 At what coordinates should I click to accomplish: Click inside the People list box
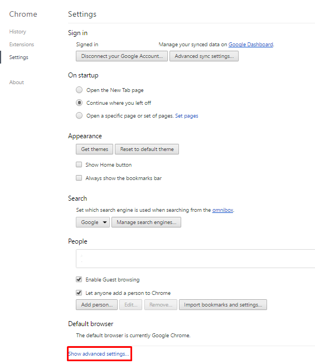click(x=196, y=259)
